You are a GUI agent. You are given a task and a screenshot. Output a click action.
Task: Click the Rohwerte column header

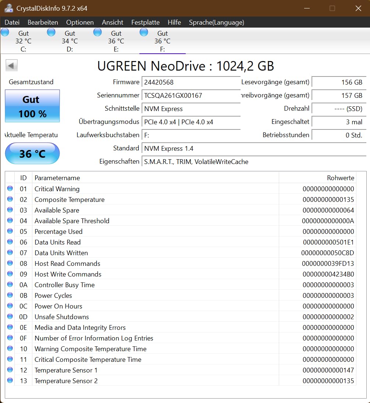tap(317, 178)
